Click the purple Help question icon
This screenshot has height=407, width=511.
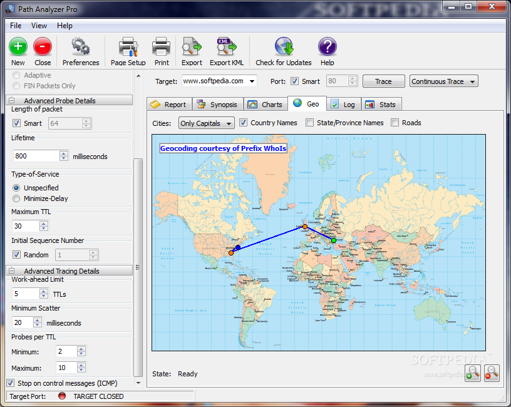(x=327, y=46)
